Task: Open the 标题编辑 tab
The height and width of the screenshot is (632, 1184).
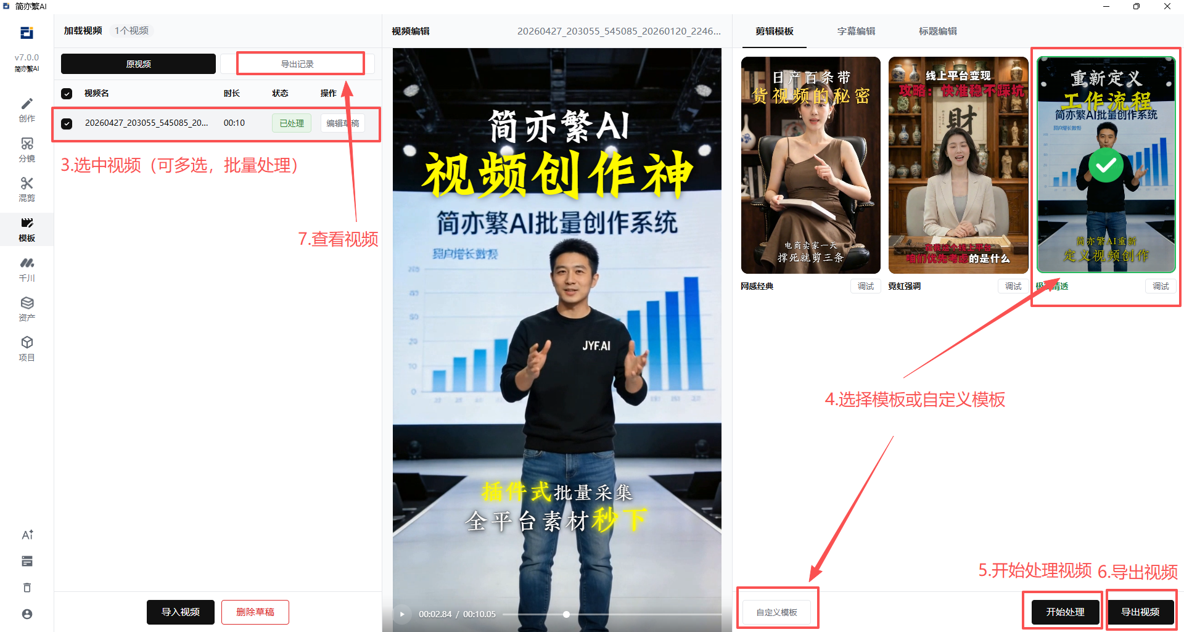Action: point(938,31)
